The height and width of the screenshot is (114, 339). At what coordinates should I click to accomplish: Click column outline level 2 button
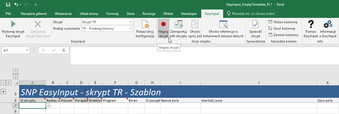pos(16,76)
